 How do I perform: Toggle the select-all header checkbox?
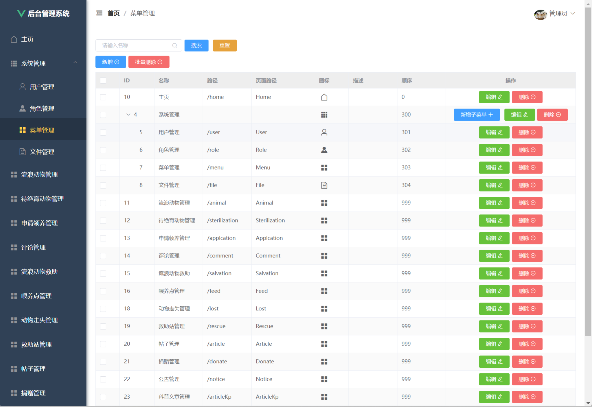click(x=103, y=80)
